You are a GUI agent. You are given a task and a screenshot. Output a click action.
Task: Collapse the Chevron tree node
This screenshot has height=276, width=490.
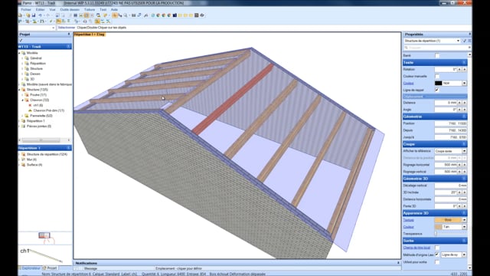(x=22, y=100)
